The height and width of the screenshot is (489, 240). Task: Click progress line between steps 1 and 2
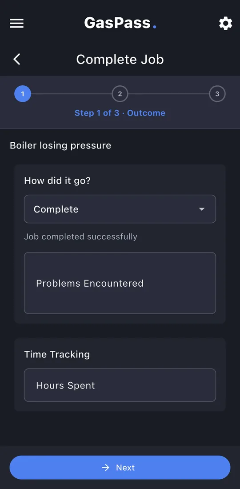[x=72, y=94]
